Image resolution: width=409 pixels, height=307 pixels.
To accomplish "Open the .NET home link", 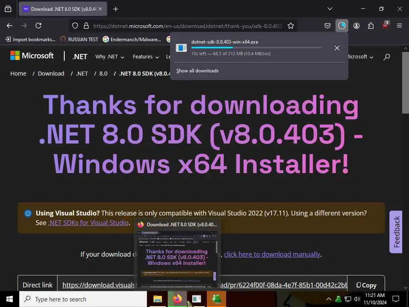I will [80, 57].
